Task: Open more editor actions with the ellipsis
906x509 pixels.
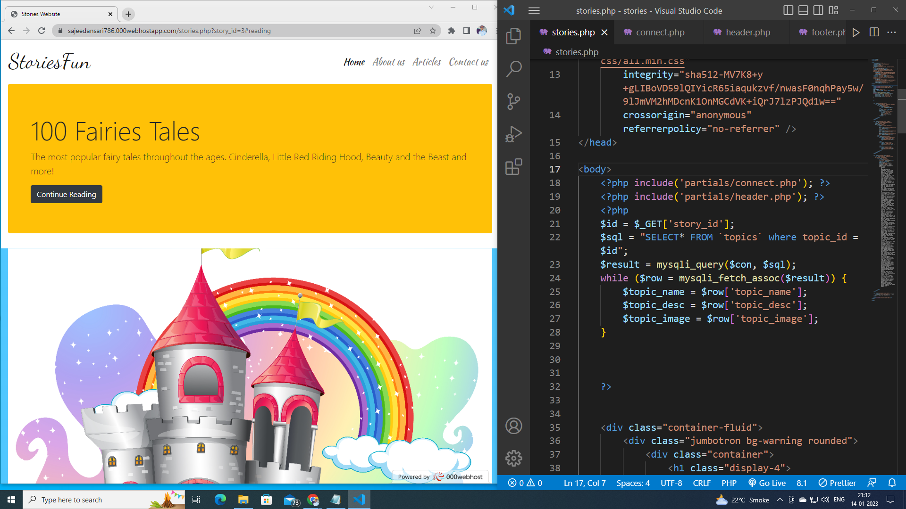Action: (x=892, y=32)
